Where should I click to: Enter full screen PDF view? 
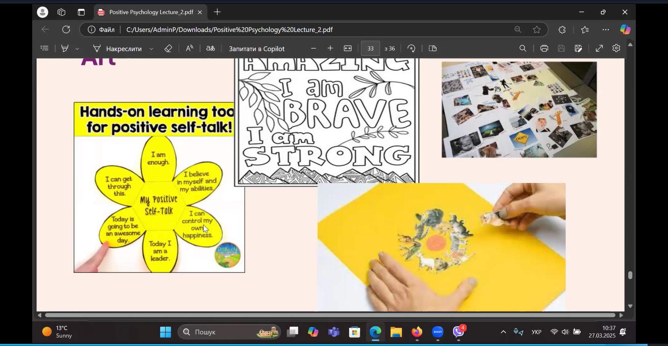[599, 48]
